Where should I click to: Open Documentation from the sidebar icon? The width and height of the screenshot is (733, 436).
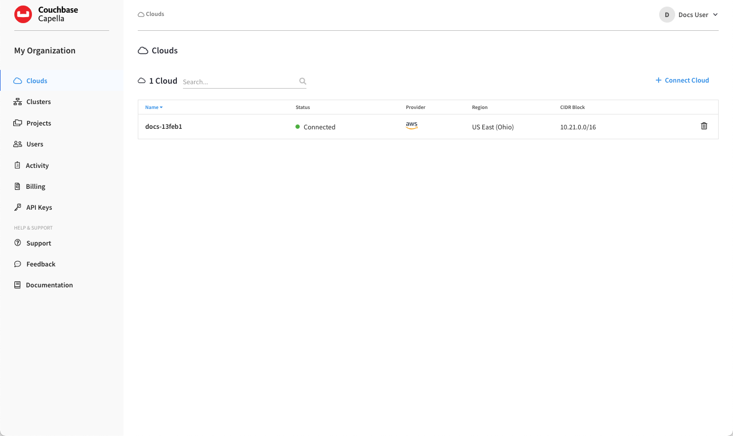(18, 285)
